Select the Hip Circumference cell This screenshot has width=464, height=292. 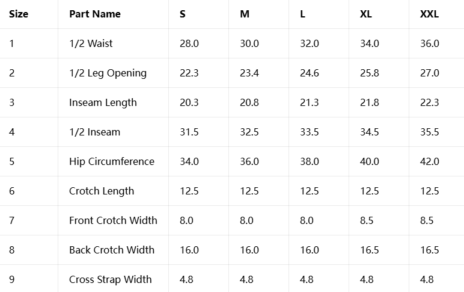112,161
